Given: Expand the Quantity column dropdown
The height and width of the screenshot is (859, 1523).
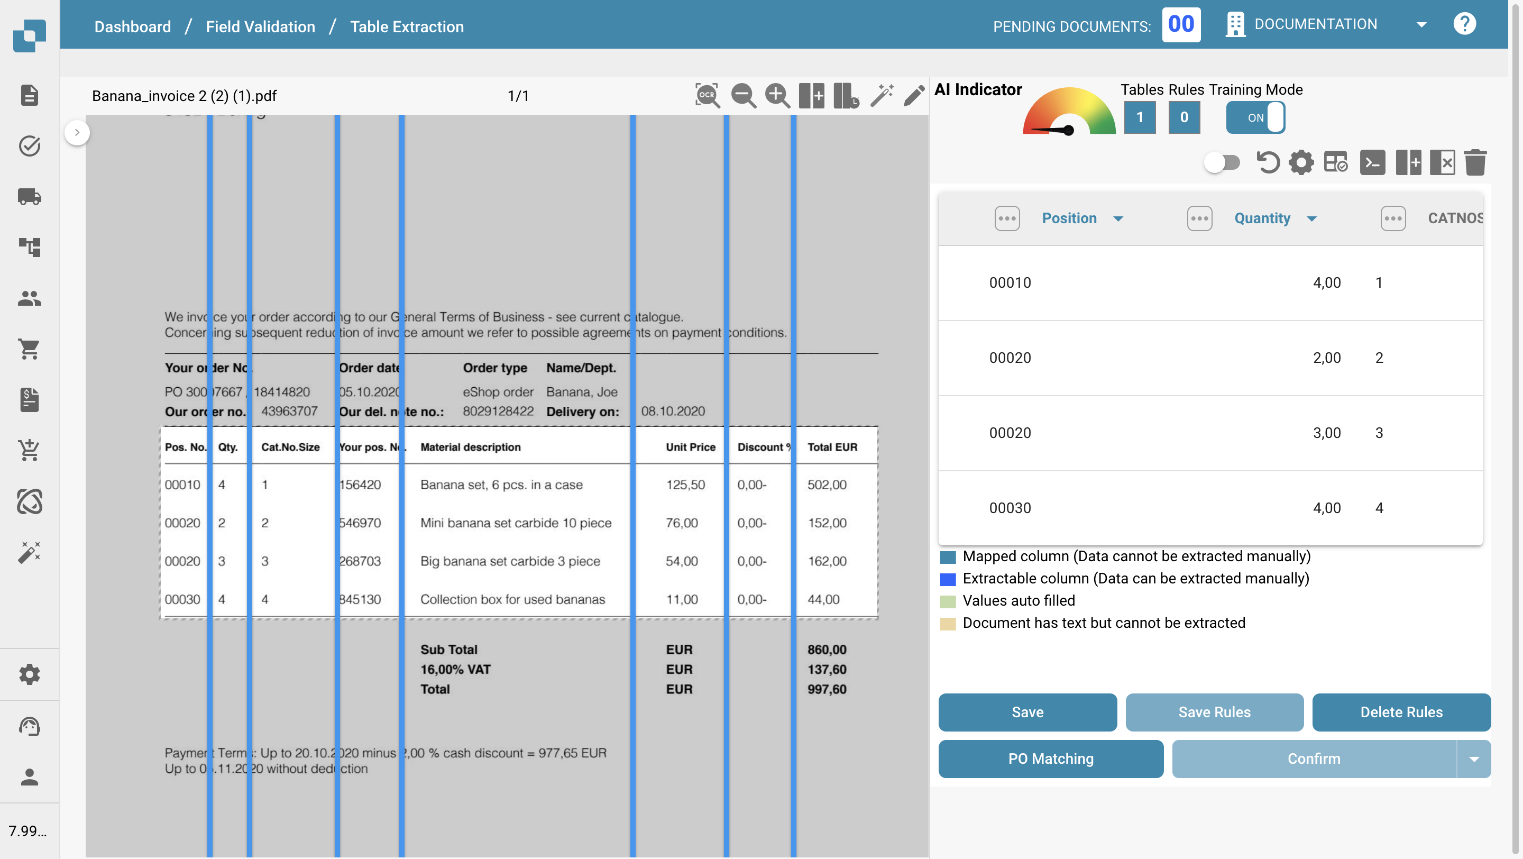Looking at the screenshot, I should [x=1311, y=219].
